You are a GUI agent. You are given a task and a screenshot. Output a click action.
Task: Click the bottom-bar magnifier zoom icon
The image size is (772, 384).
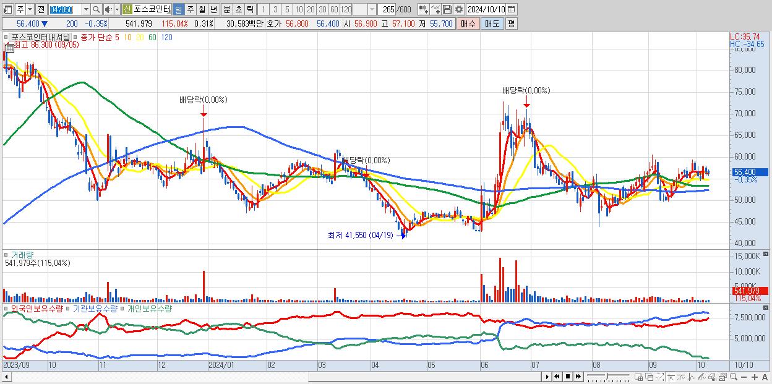pos(734,377)
